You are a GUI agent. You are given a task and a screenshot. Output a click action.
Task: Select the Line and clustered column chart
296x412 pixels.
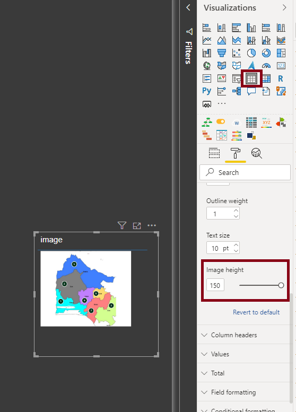point(266,40)
